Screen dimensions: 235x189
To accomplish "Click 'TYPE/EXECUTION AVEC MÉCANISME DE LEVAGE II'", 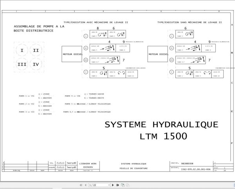I will 96,22.
